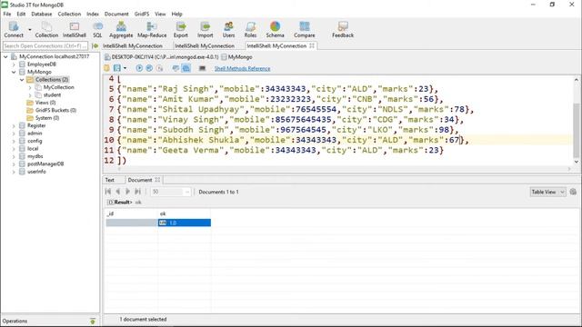The image size is (582, 327).
Task: Click green arrow next to connection search
Action: [95, 46]
